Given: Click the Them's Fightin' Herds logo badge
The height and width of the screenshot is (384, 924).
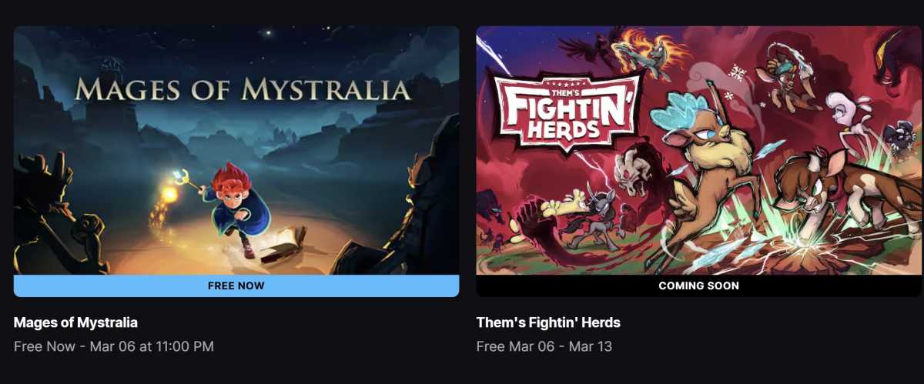Looking at the screenshot, I should tap(564, 112).
